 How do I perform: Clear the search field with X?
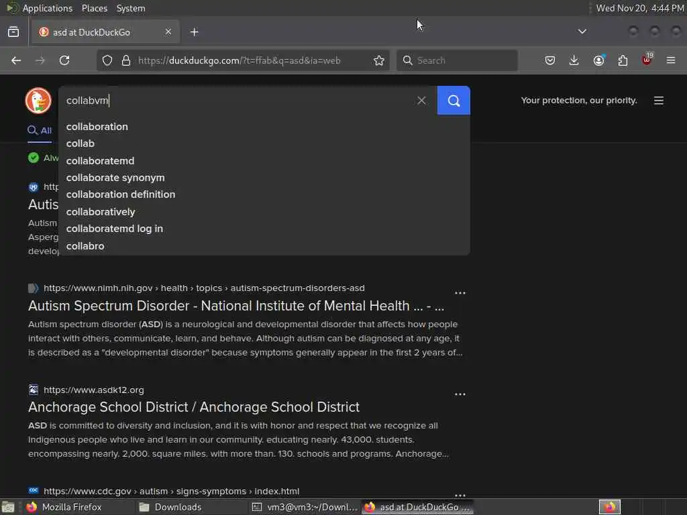pos(421,101)
